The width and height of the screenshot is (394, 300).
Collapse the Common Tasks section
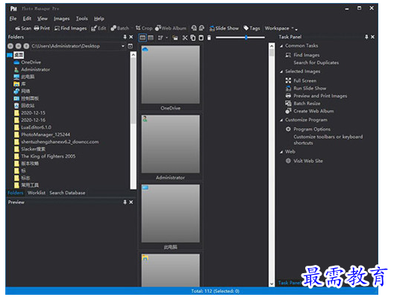click(281, 46)
